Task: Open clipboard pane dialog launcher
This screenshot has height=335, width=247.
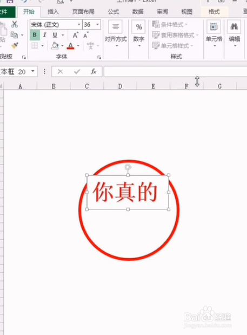Action: (24, 57)
